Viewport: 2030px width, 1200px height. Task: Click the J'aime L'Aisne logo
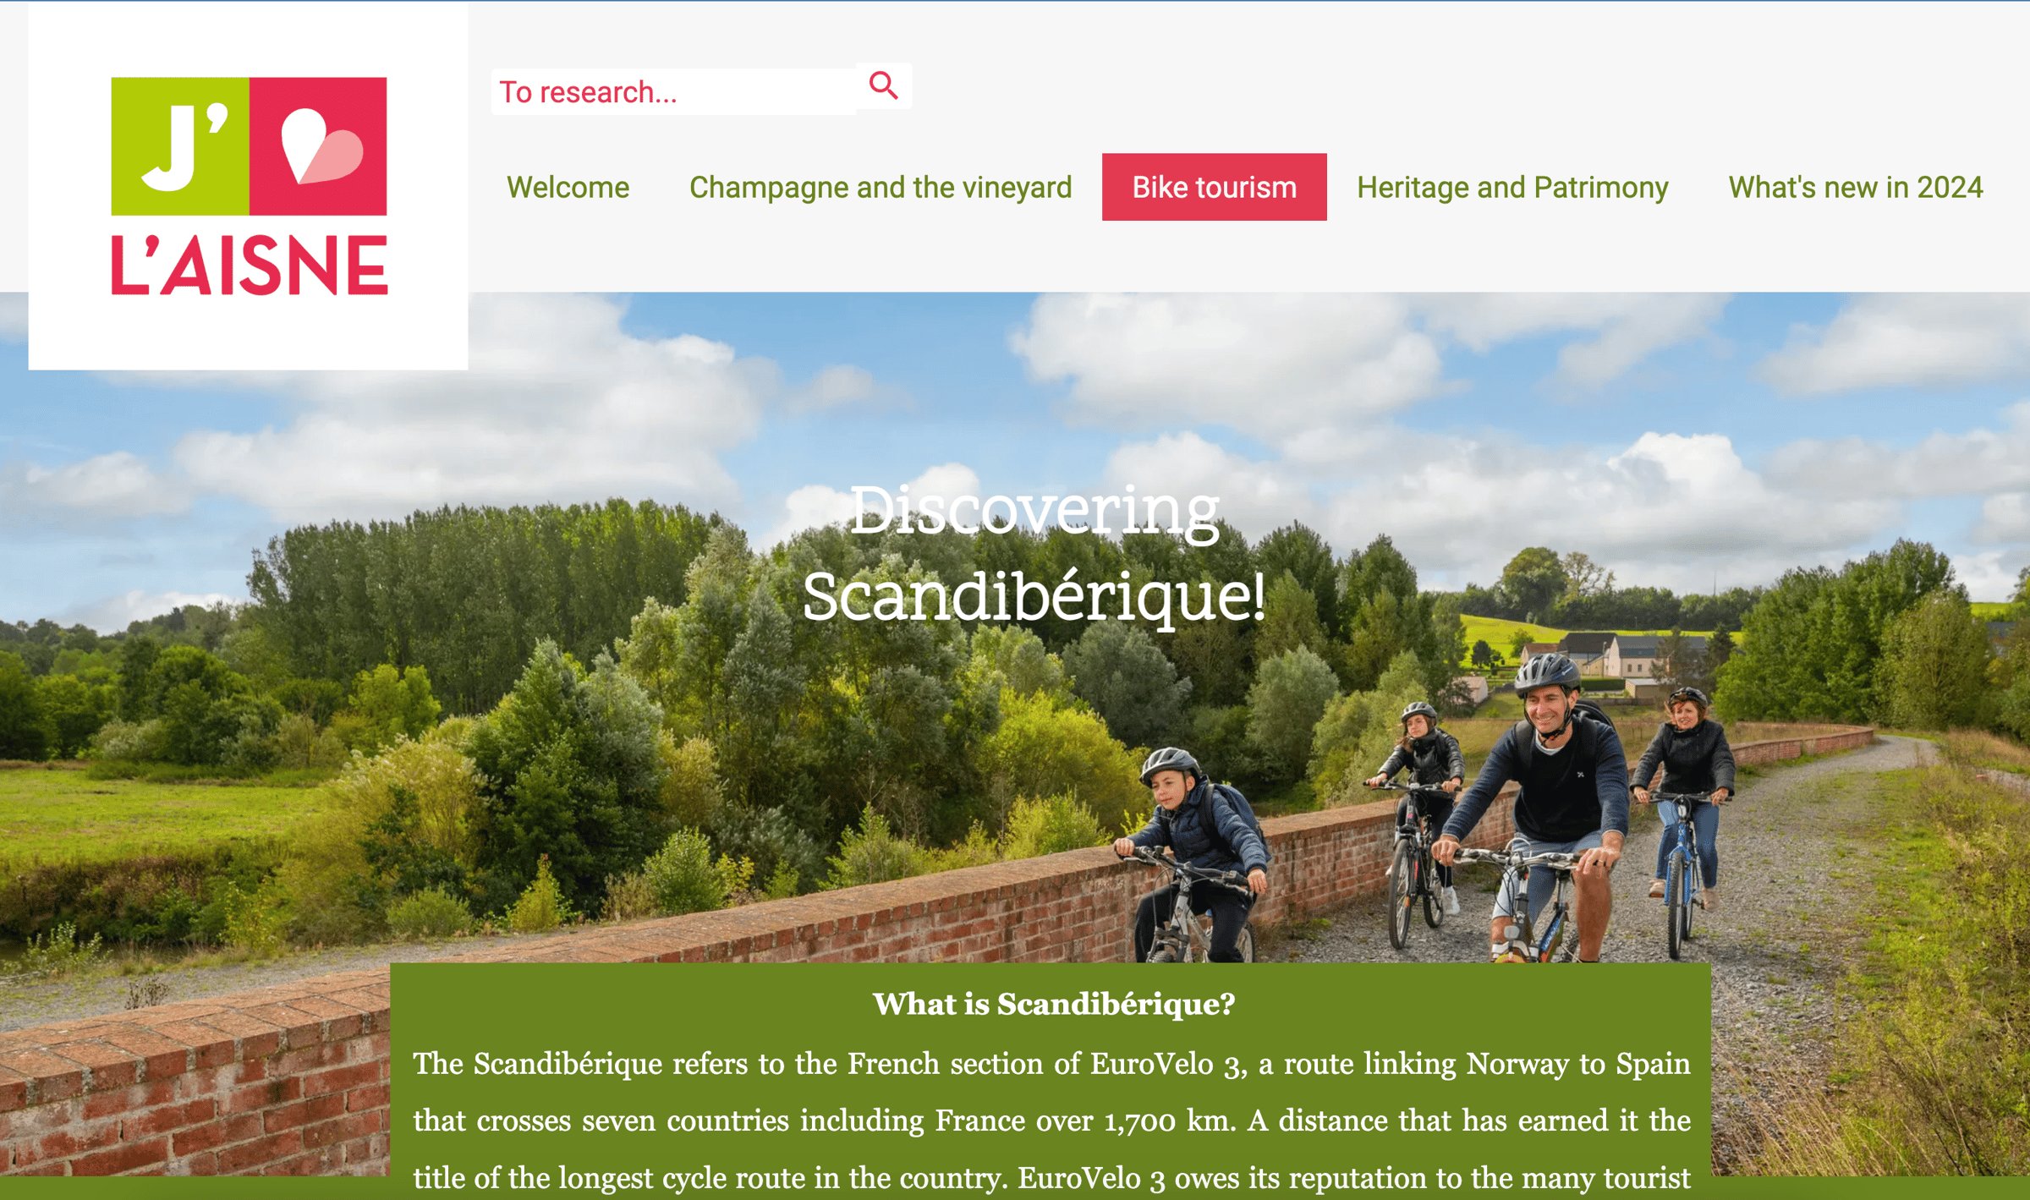(x=250, y=186)
